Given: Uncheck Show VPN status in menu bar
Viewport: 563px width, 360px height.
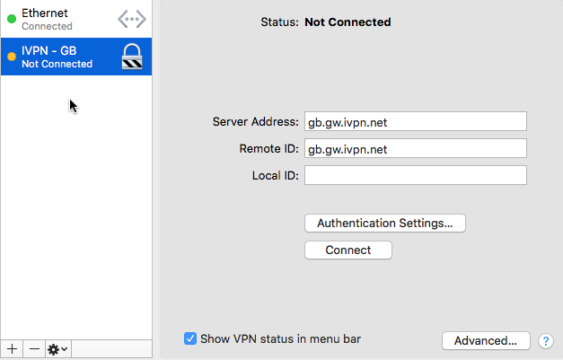Looking at the screenshot, I should [190, 338].
